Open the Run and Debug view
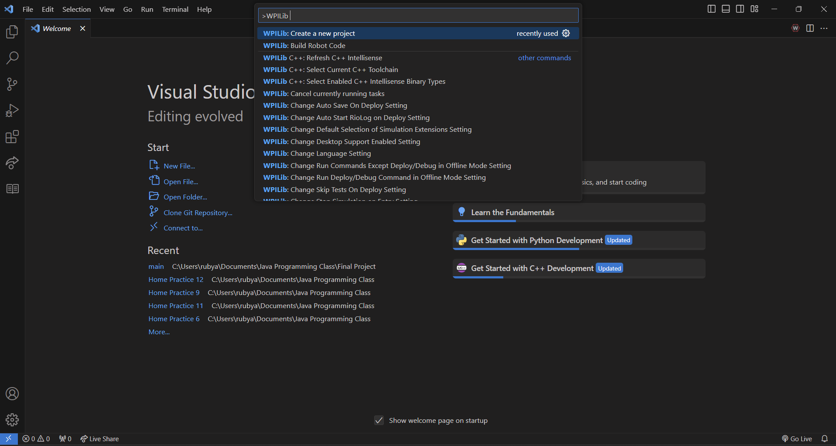Screen dimensions: 836x446 coord(12,110)
